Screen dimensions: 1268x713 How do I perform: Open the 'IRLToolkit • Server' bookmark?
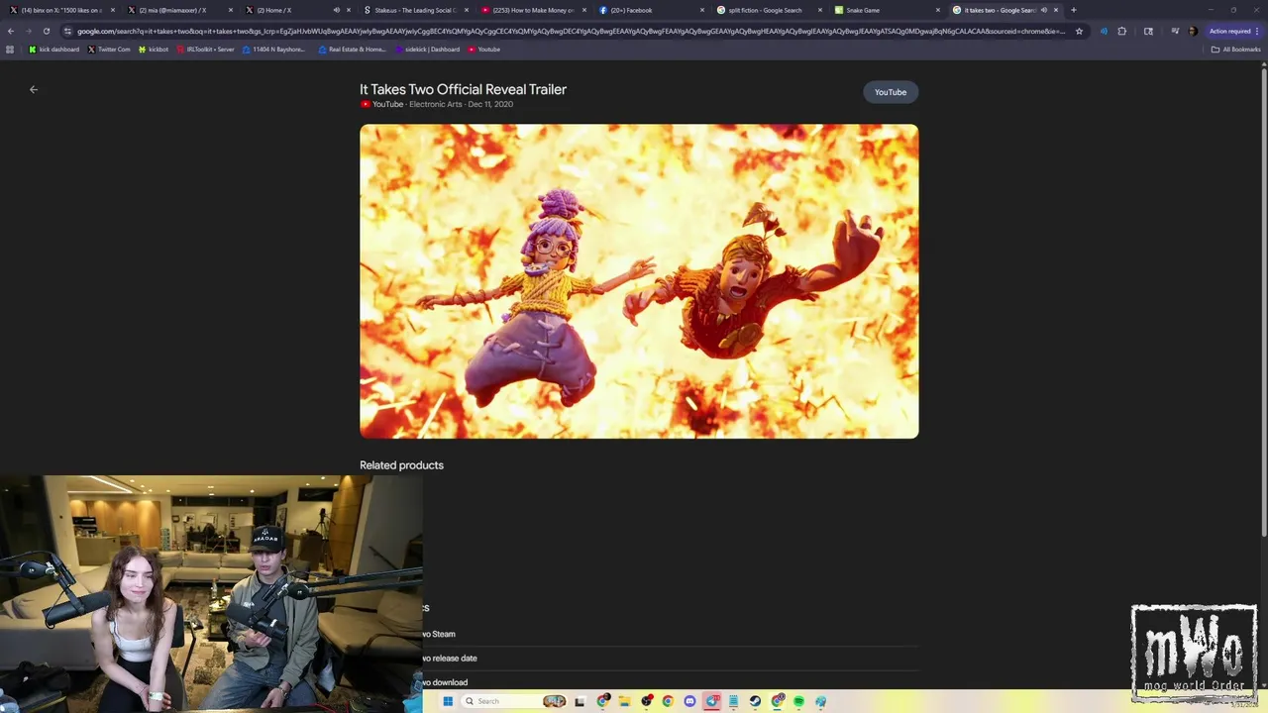(x=205, y=50)
